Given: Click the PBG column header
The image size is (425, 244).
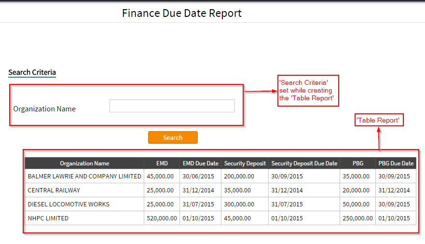Looking at the screenshot, I should [x=358, y=163].
